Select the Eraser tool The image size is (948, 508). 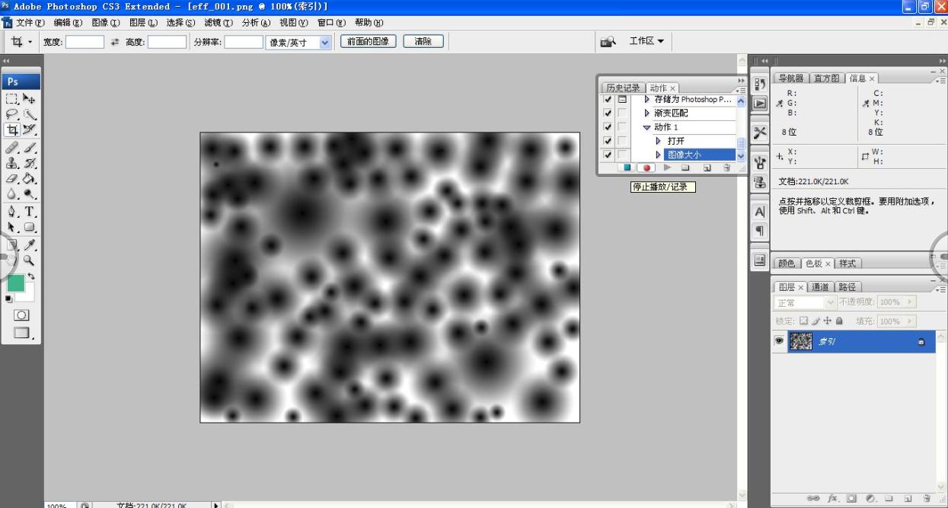(12, 179)
